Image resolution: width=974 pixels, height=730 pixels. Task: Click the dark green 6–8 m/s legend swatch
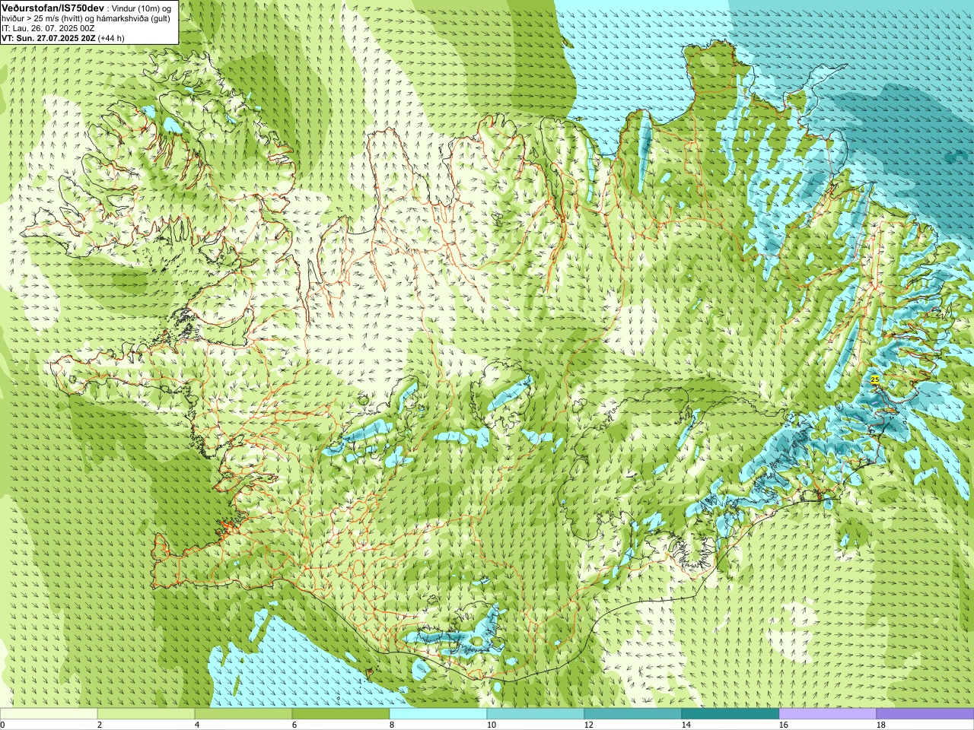click(341, 714)
